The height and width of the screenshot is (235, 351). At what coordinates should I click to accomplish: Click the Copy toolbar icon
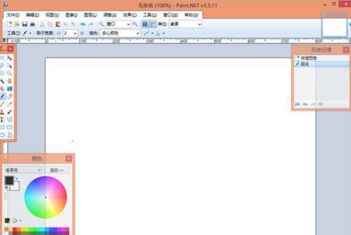pyautogui.click(x=50, y=24)
